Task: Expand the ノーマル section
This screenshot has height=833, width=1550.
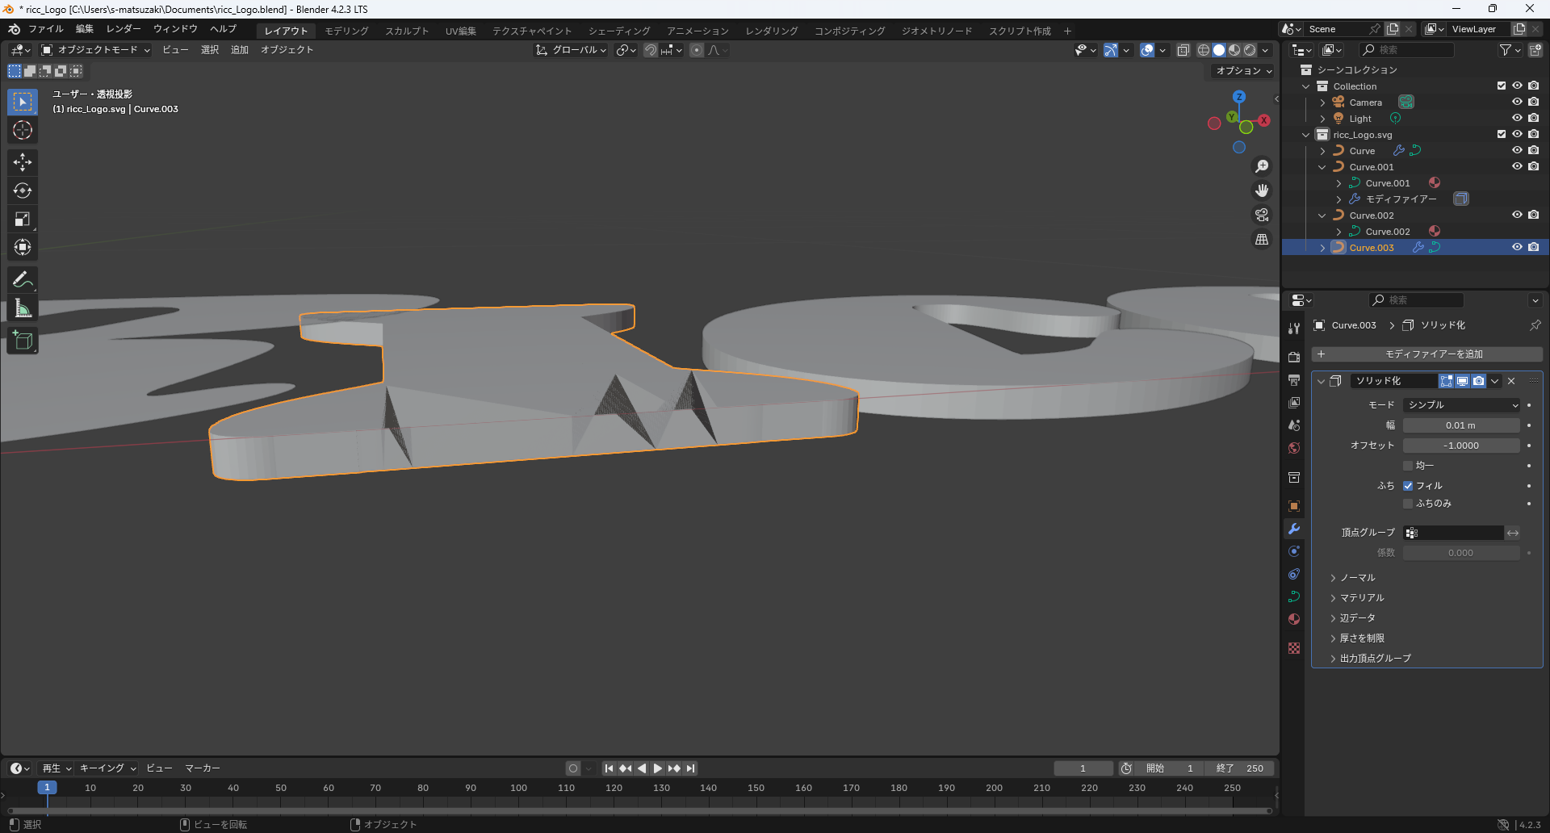Action: point(1357,578)
